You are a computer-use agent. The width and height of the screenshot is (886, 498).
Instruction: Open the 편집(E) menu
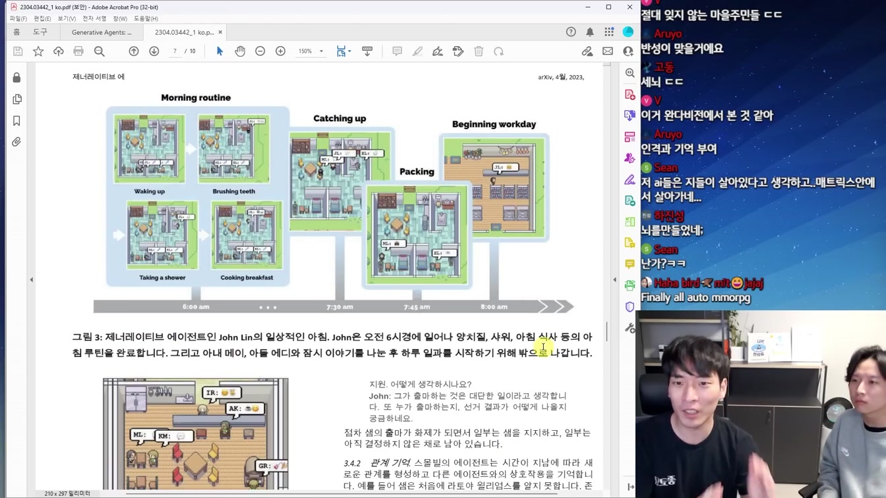tap(42, 18)
